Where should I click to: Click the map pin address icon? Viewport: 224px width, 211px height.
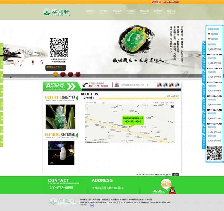117,85
